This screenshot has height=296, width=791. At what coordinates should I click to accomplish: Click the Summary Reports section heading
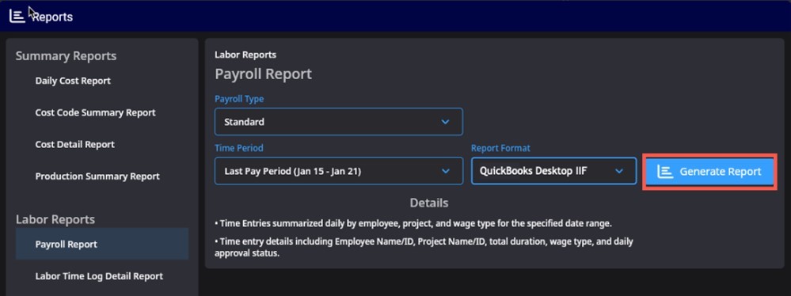[x=66, y=55]
